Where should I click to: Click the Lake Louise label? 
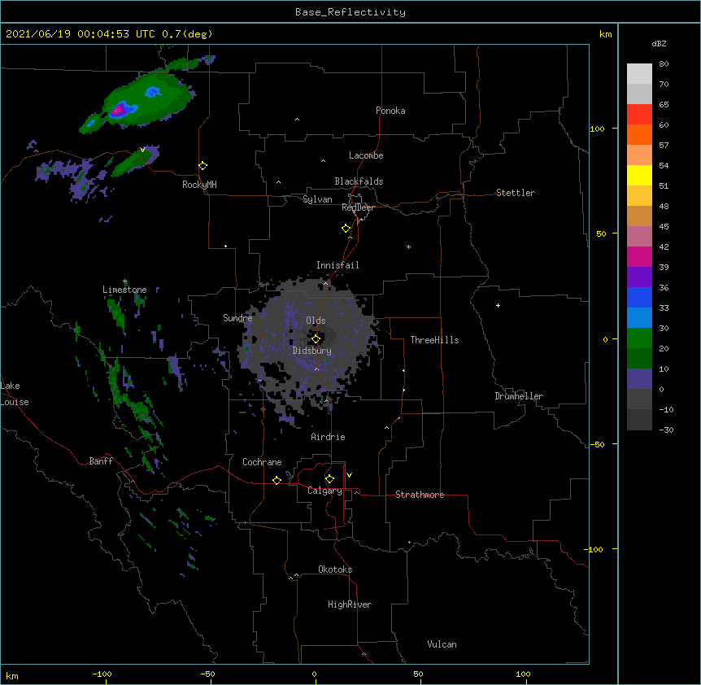pyautogui.click(x=15, y=394)
